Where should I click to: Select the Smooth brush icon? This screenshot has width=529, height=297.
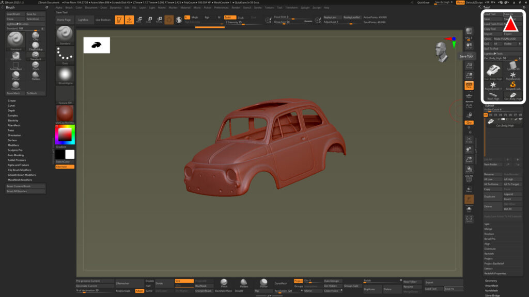click(16, 84)
